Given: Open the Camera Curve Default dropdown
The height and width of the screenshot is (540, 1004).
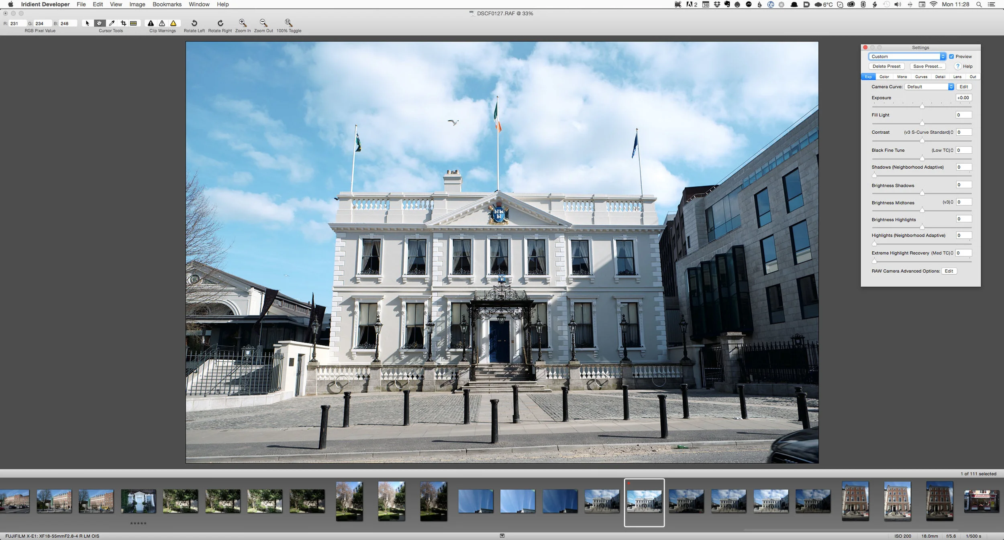Looking at the screenshot, I should pos(930,86).
